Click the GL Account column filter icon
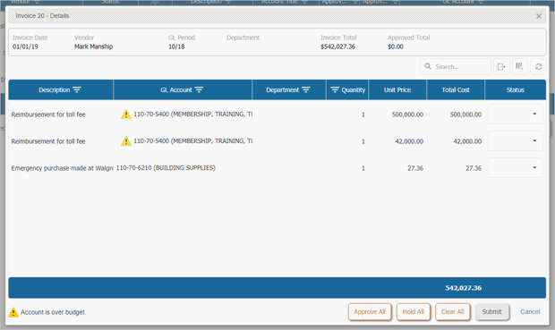 pos(199,89)
